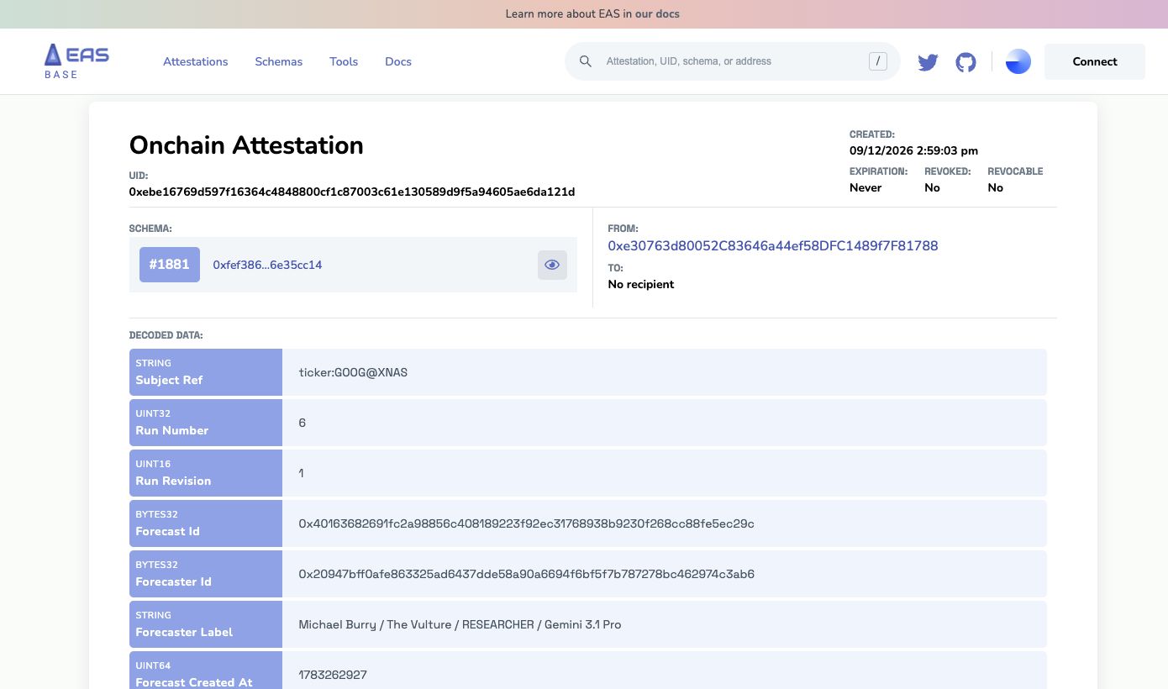Open the Docs menu item
1168x689 pixels.
pos(398,61)
